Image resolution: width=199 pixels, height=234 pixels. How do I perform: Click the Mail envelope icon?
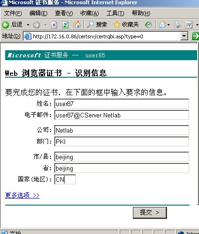pyautogui.click(x=162, y=25)
